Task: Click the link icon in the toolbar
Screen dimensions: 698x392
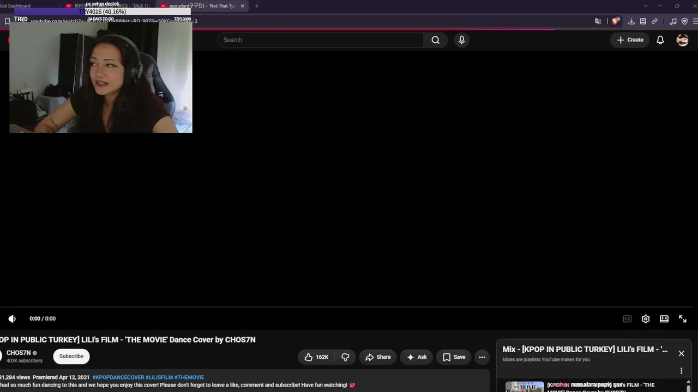Action: 654,21
